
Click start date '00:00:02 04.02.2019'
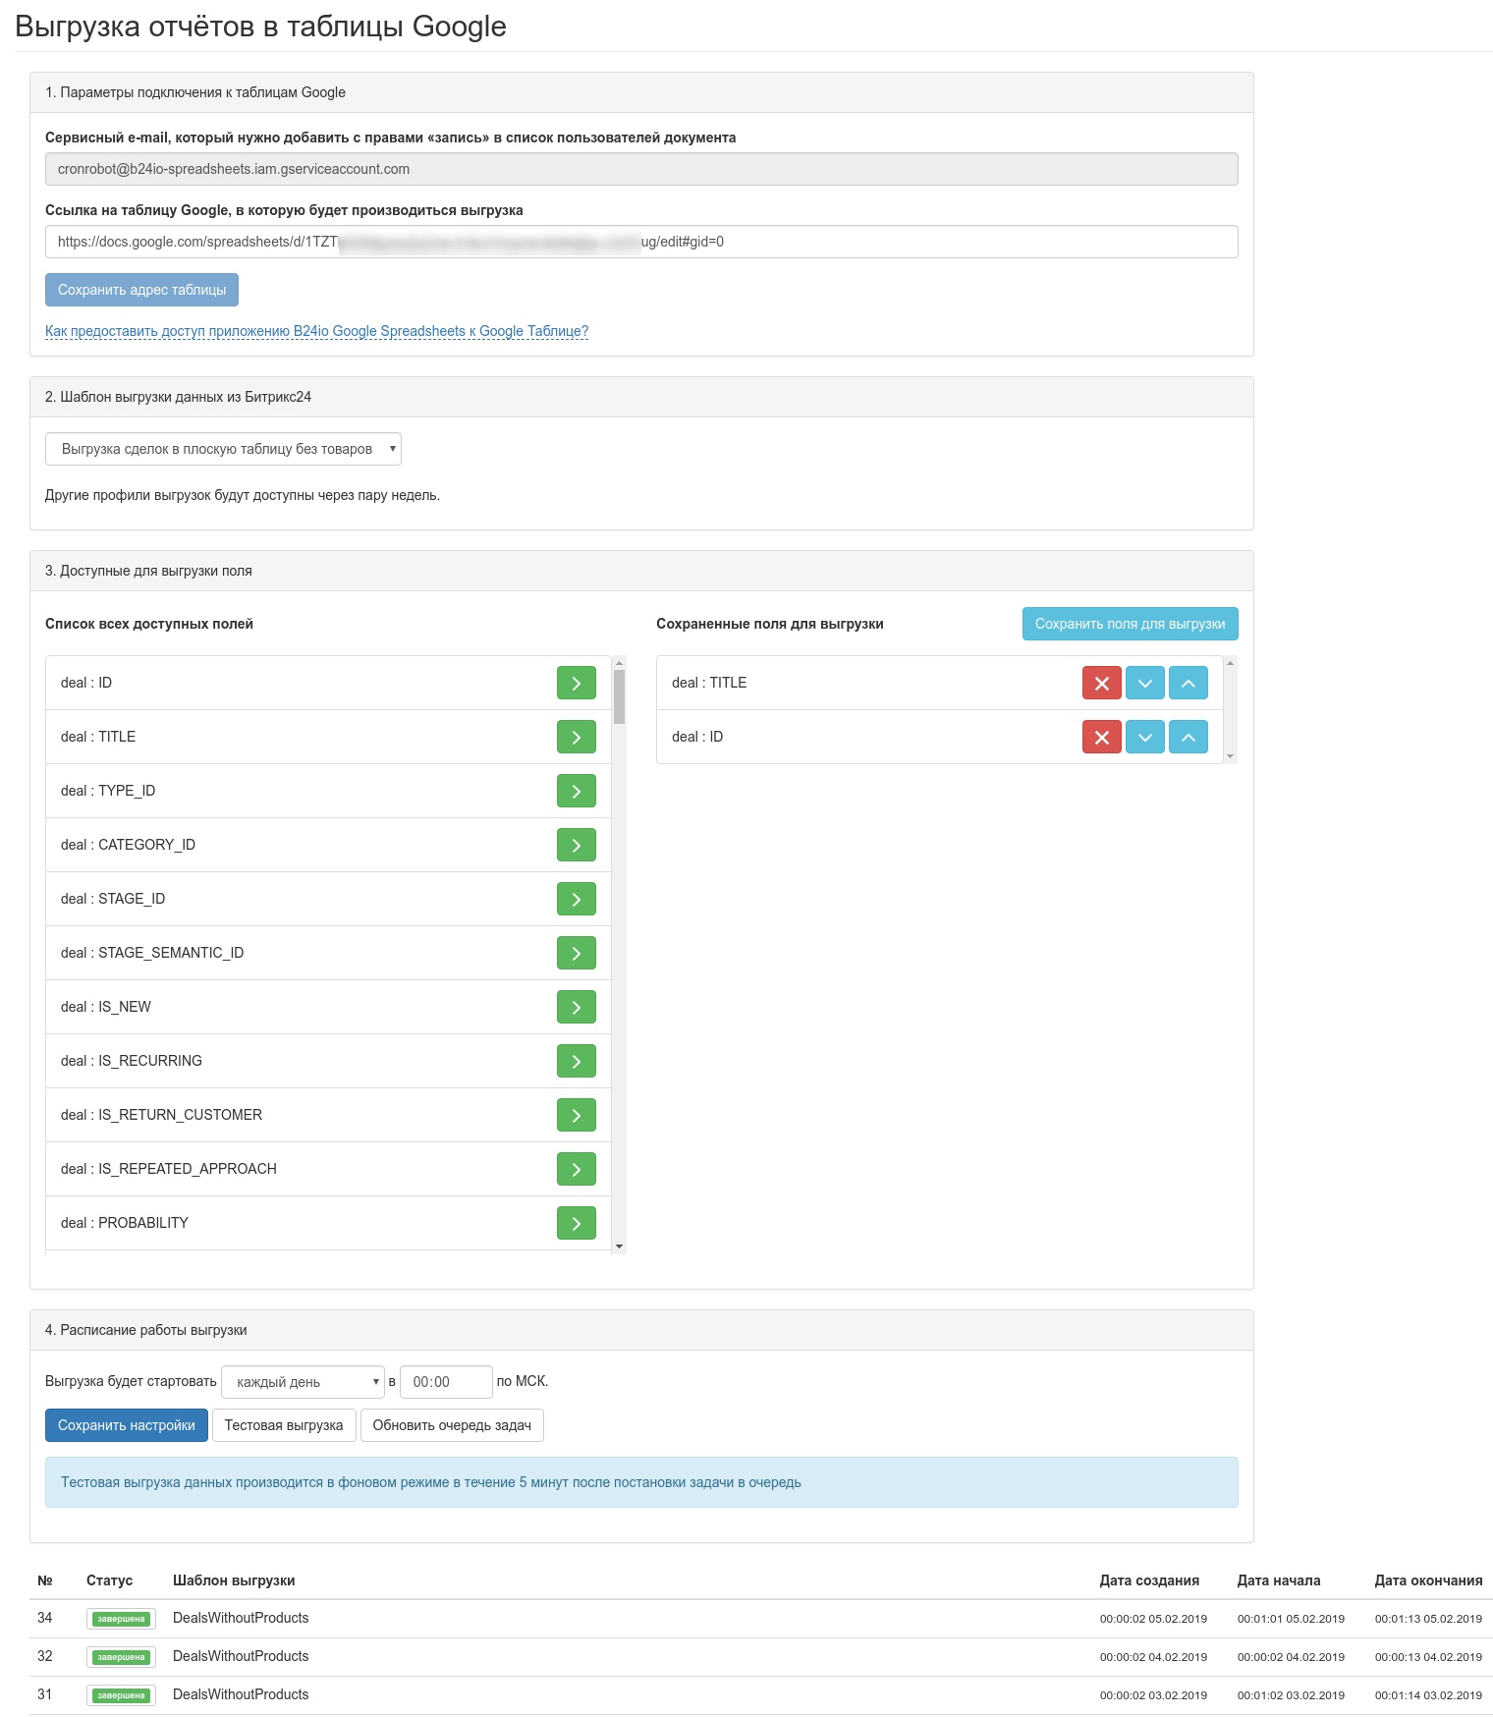[1291, 1657]
